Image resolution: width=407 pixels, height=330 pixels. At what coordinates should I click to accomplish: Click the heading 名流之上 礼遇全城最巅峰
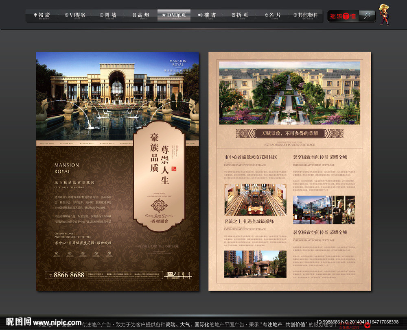tap(249, 221)
